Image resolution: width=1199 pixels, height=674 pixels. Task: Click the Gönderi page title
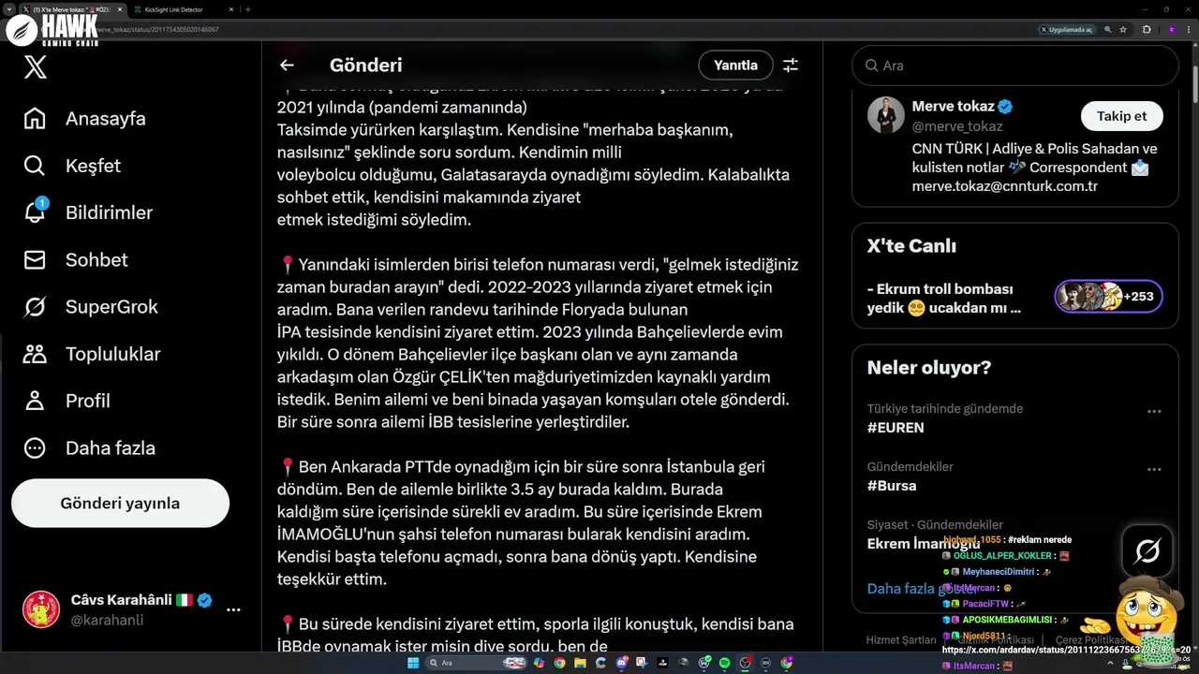[x=365, y=65]
